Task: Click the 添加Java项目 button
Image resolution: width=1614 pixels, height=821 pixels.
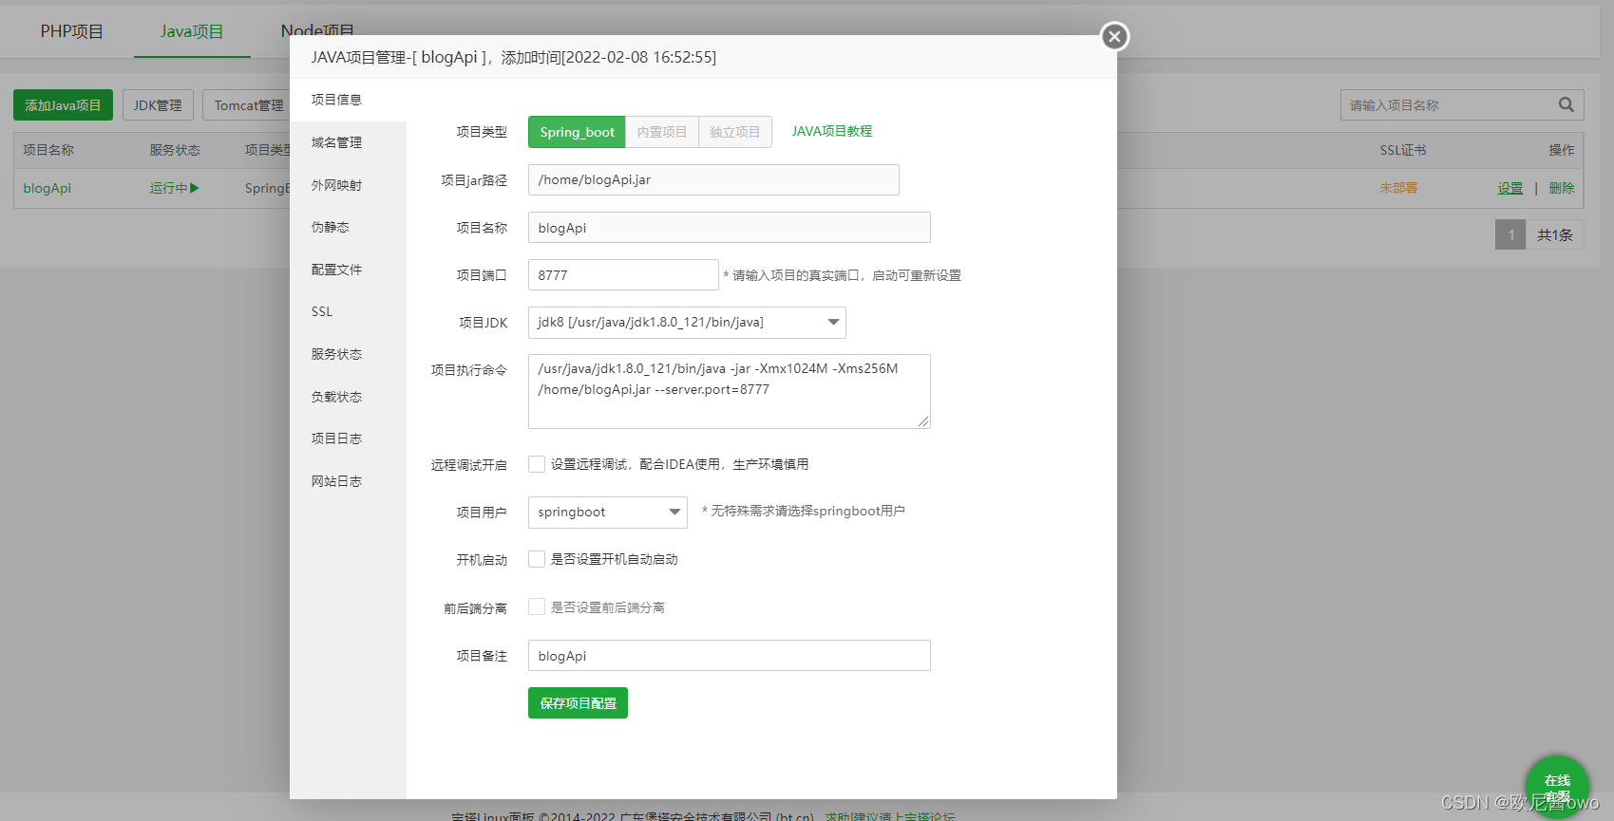Action: [x=63, y=105]
